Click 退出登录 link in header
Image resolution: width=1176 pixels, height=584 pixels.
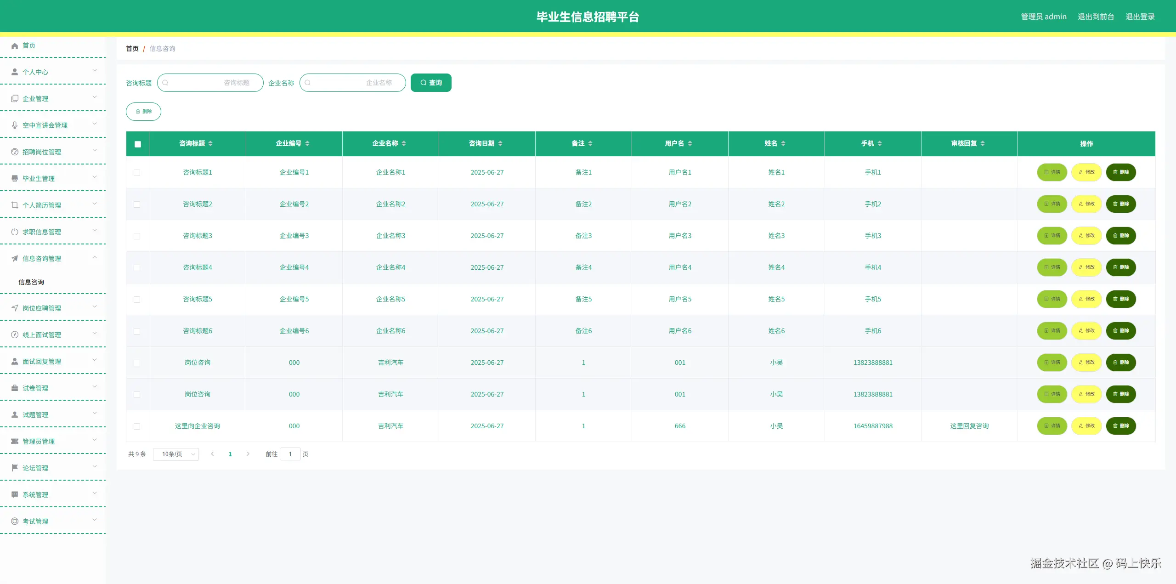[x=1140, y=17]
